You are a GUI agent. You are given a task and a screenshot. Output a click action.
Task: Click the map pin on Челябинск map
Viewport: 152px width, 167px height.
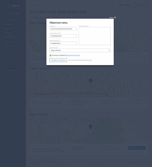pyautogui.click(x=91, y=81)
